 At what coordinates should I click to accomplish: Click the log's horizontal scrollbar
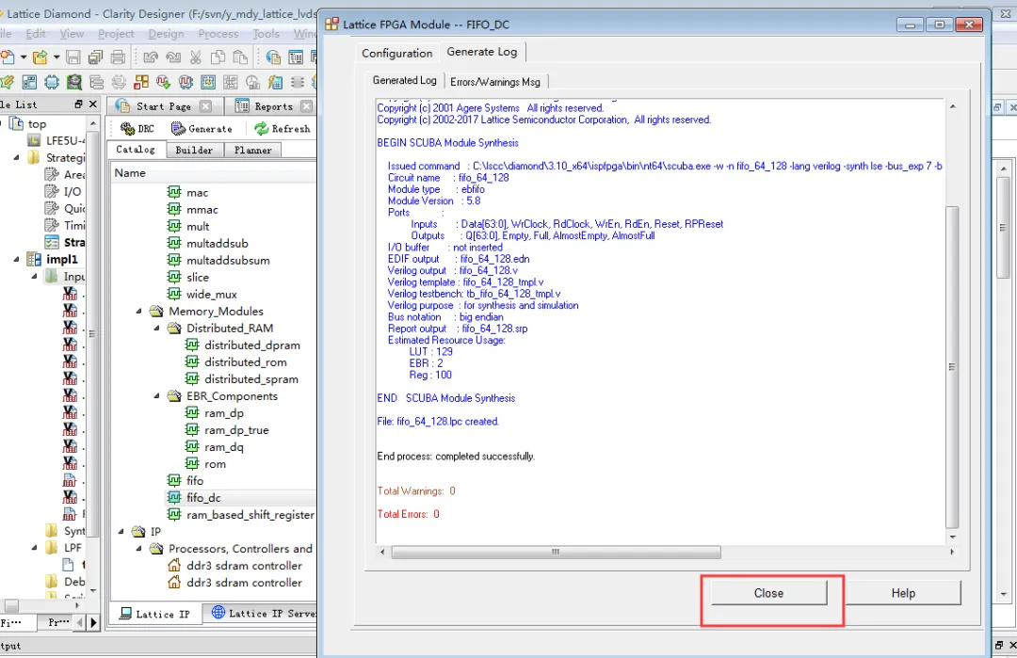[556, 552]
